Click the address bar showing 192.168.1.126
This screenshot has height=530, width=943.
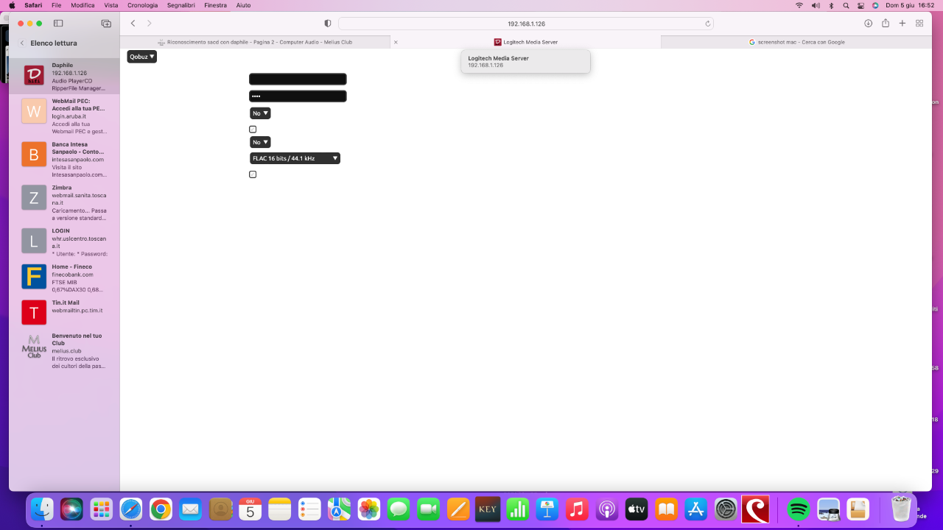point(526,24)
